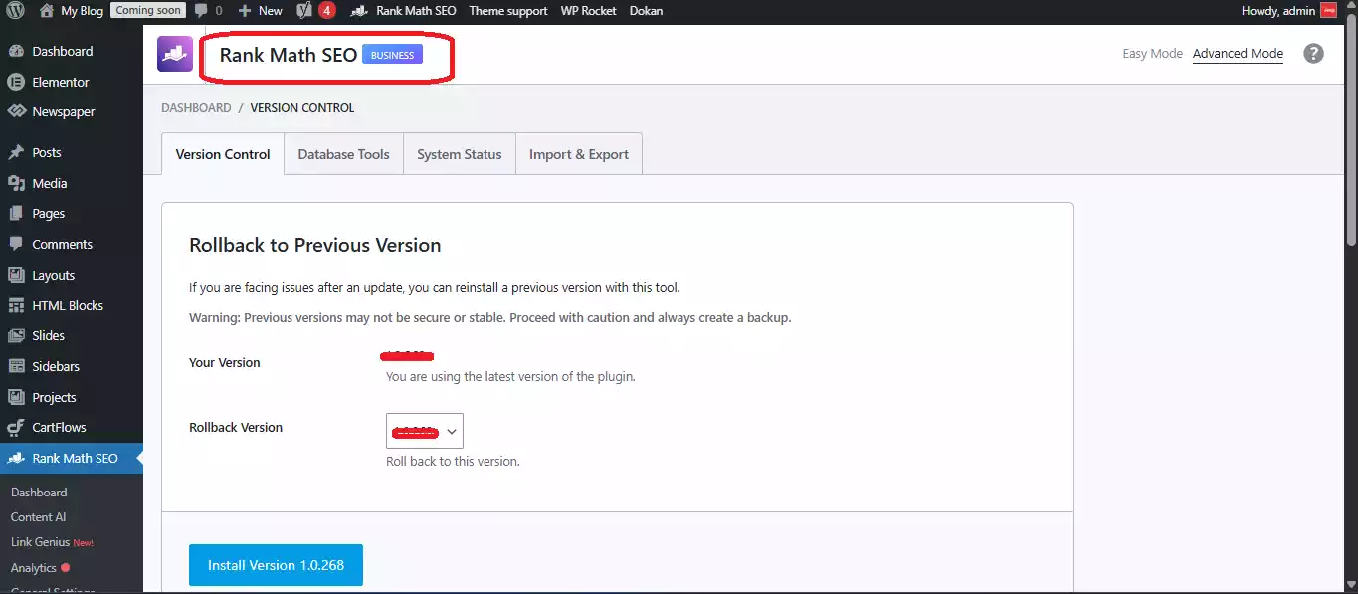This screenshot has height=594, width=1358.
Task: Click the Elementor sidebar icon
Action: tap(16, 82)
